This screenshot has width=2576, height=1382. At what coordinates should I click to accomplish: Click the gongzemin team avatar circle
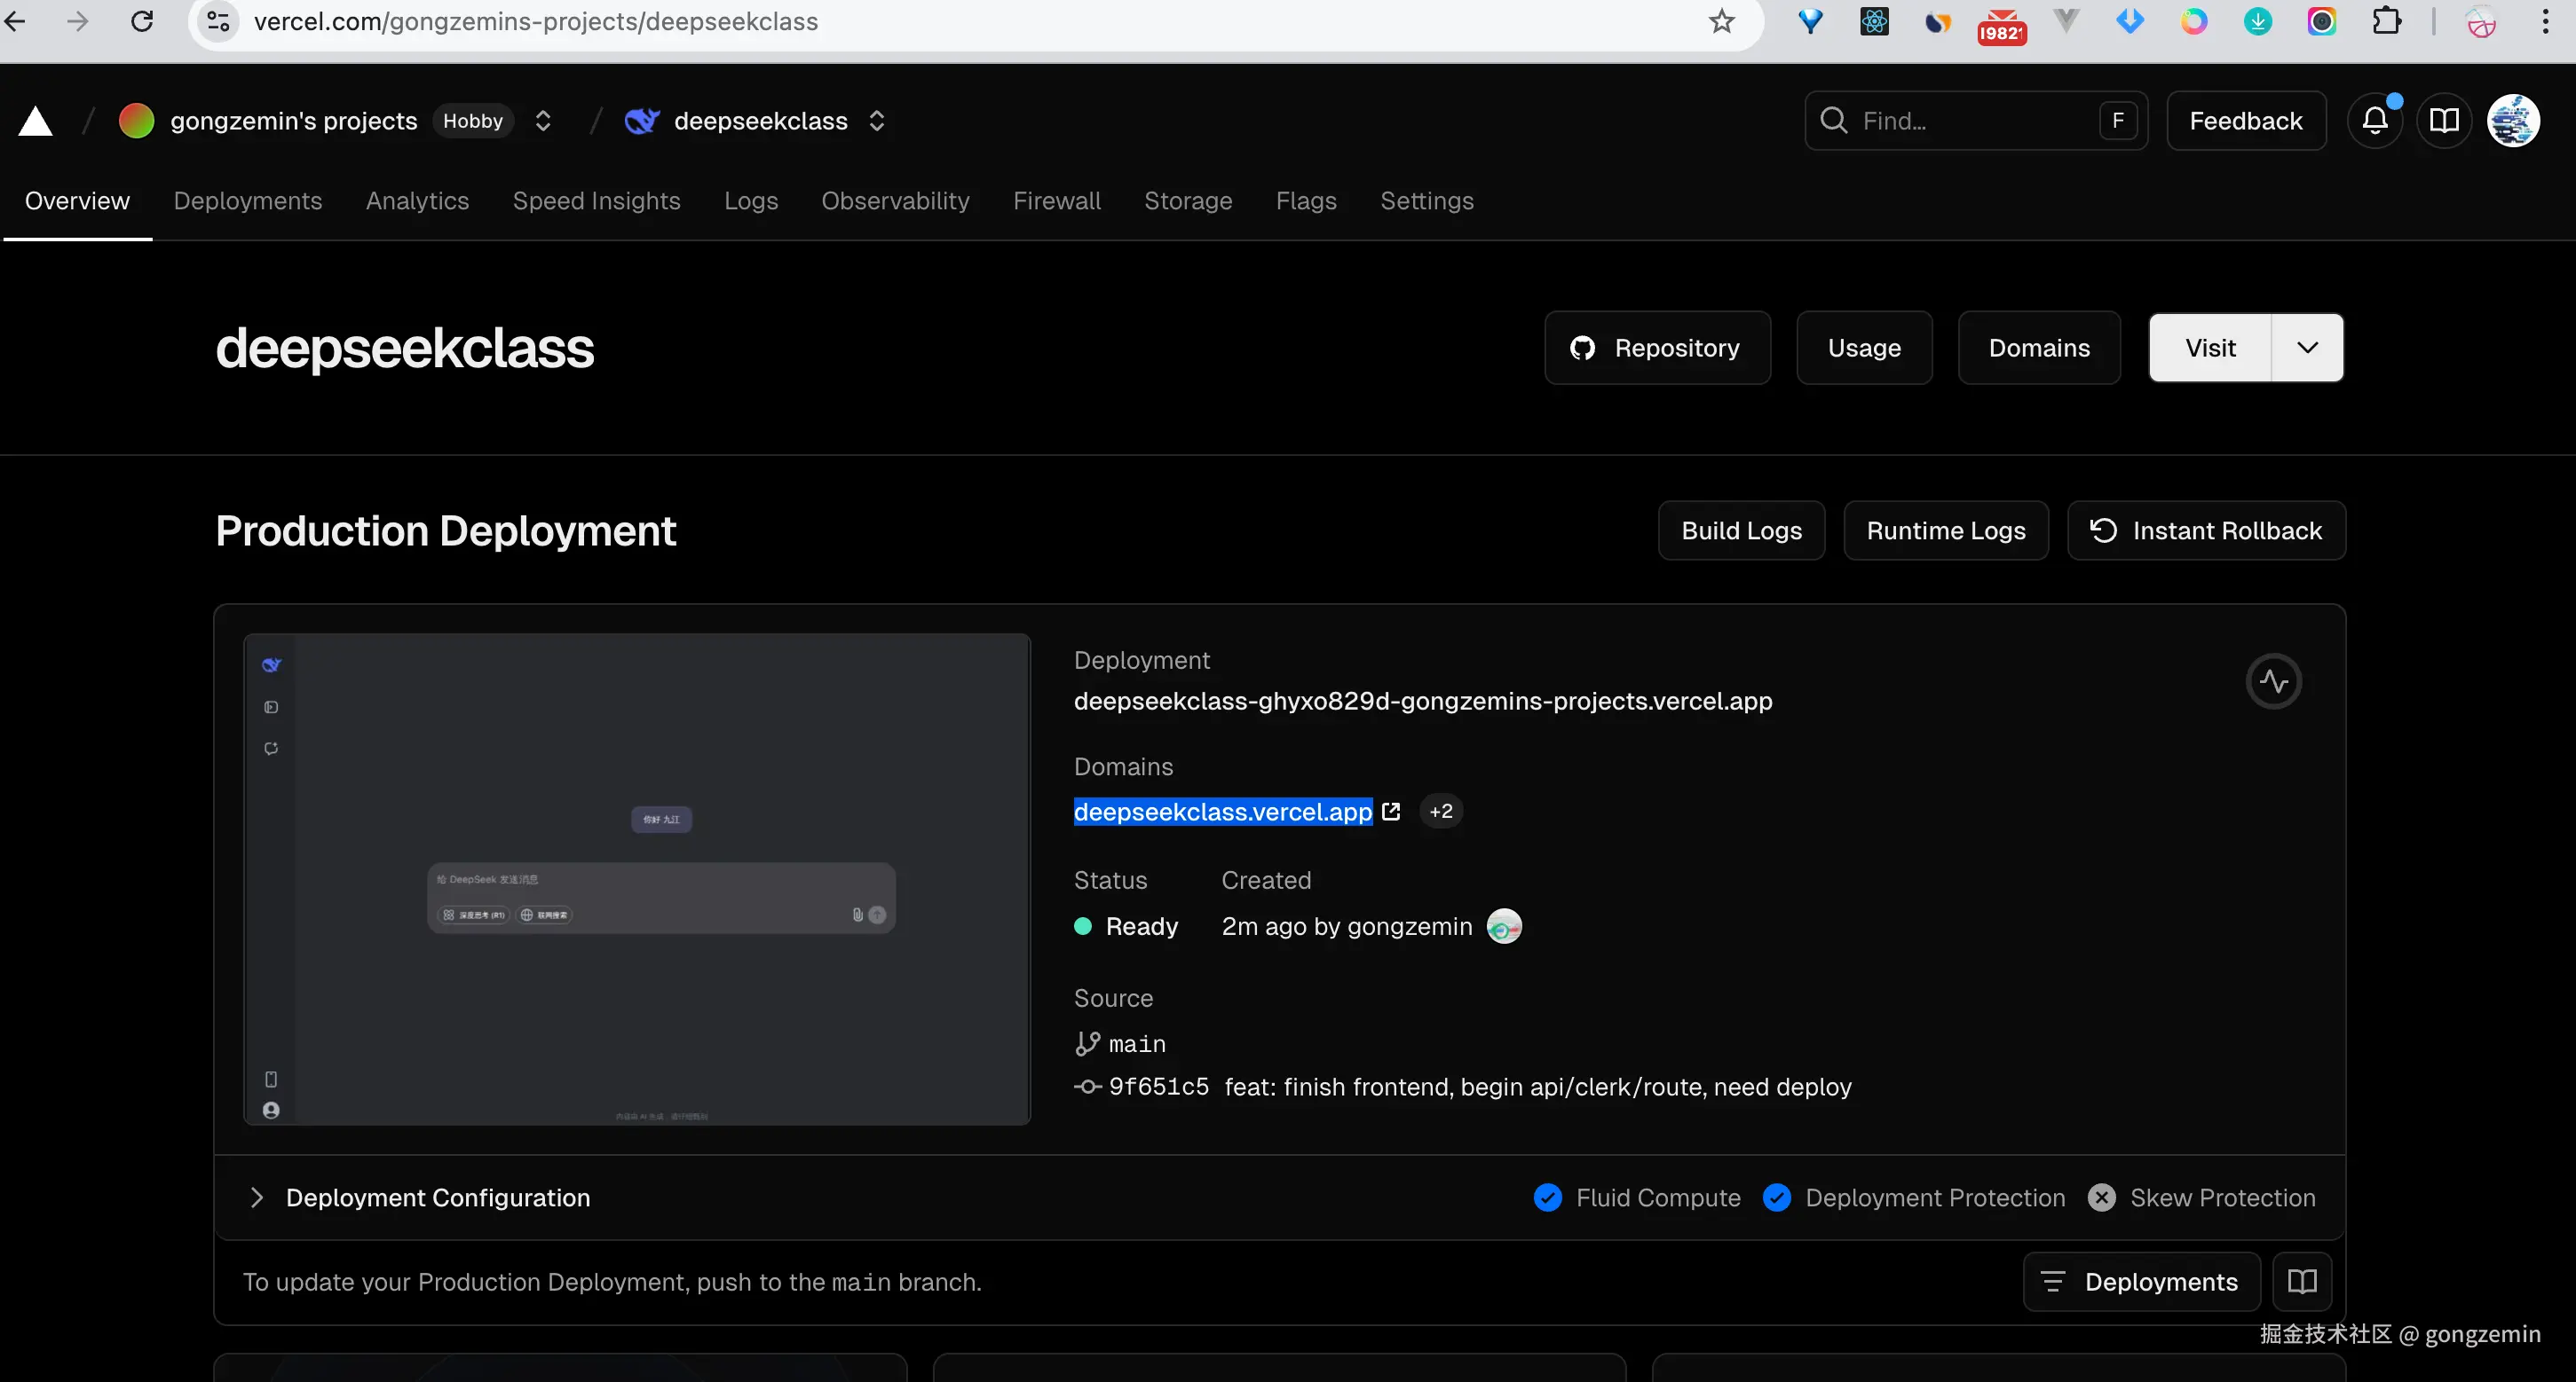pyautogui.click(x=136, y=121)
